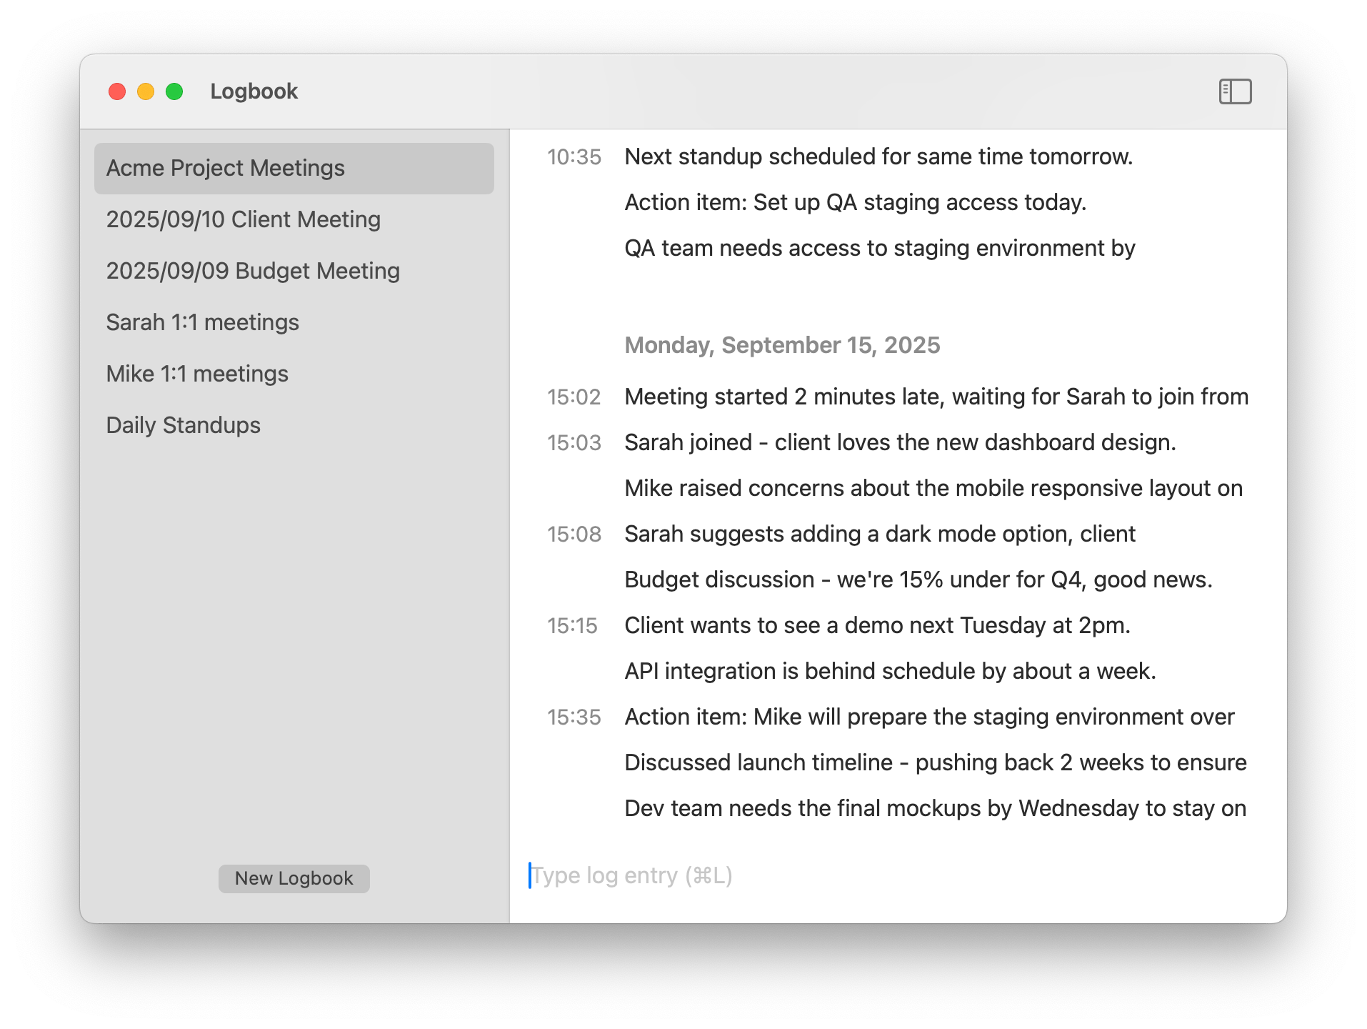Select entry 'Mike raised concerns about the mobile responsive layout'
The width and height of the screenshot is (1367, 1029).
[x=933, y=488]
